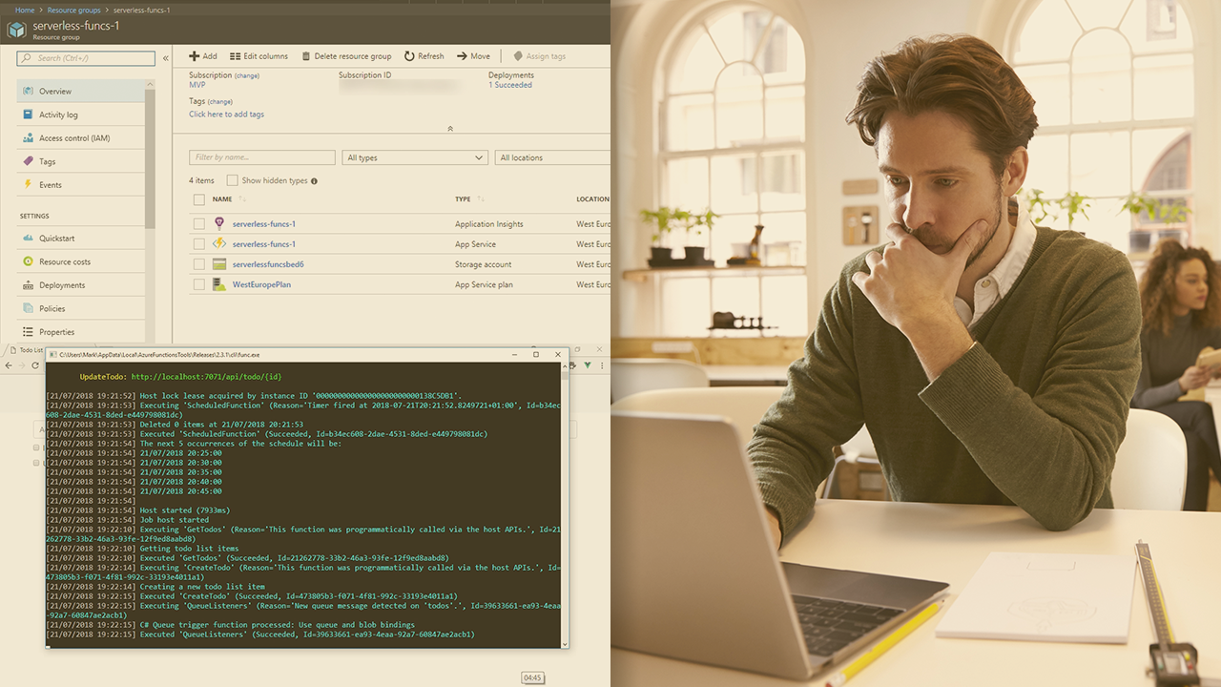Open the All locations dropdown
This screenshot has height=687, width=1221.
[x=551, y=157]
